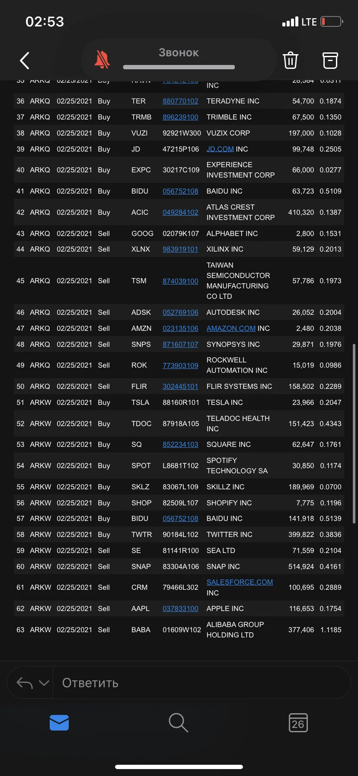Open the calendar tab showing 26

(x=298, y=723)
